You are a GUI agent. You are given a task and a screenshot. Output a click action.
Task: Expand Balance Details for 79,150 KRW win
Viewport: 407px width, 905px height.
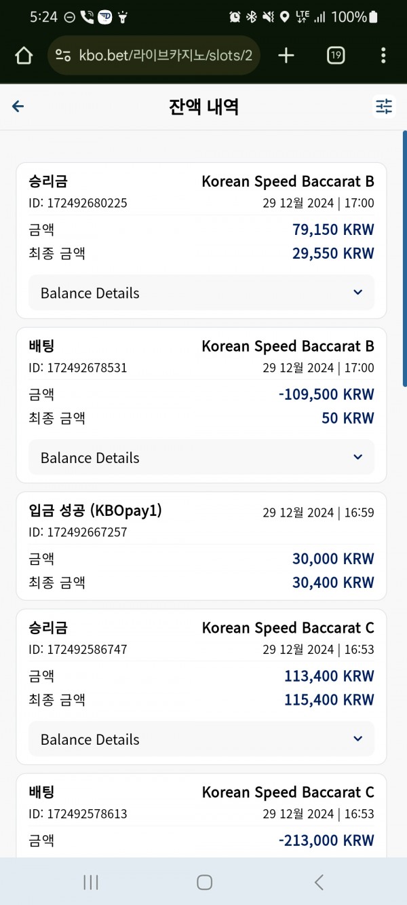coord(201,293)
